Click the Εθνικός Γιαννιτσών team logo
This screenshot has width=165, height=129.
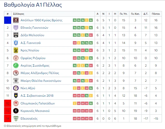(x=16, y=28)
